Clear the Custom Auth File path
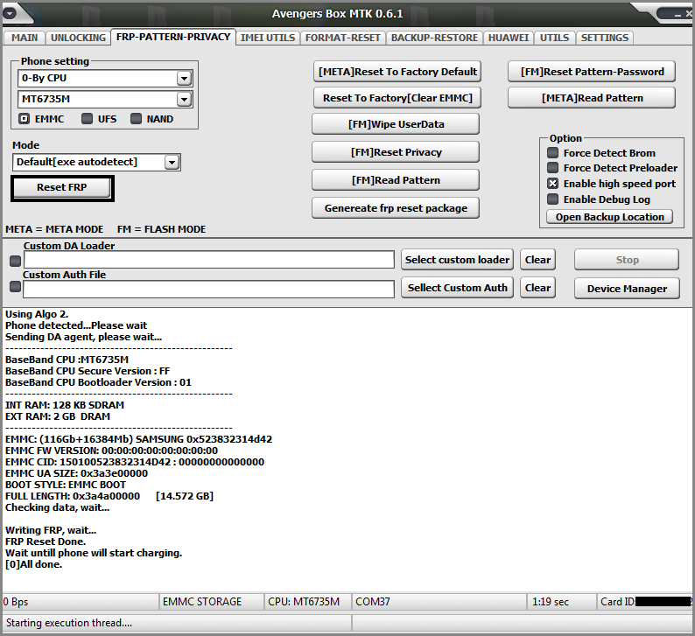695x636 pixels. coord(537,288)
